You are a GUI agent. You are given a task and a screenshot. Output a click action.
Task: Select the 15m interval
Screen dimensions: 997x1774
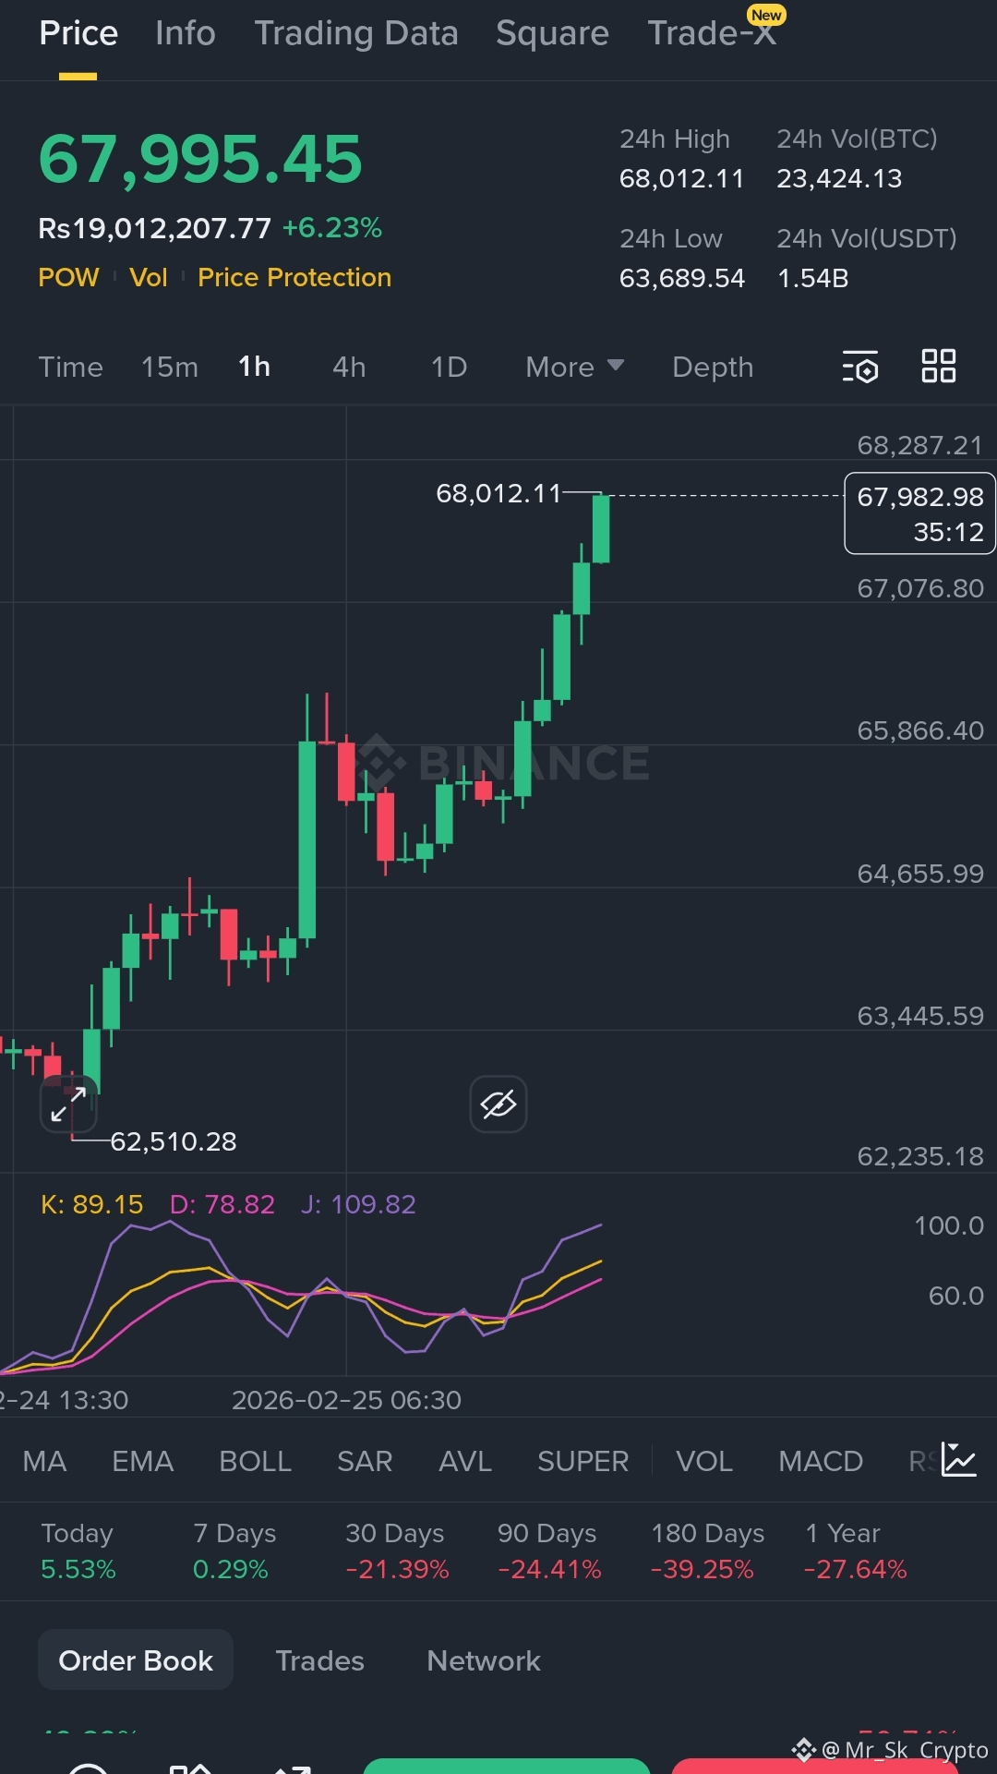click(170, 367)
